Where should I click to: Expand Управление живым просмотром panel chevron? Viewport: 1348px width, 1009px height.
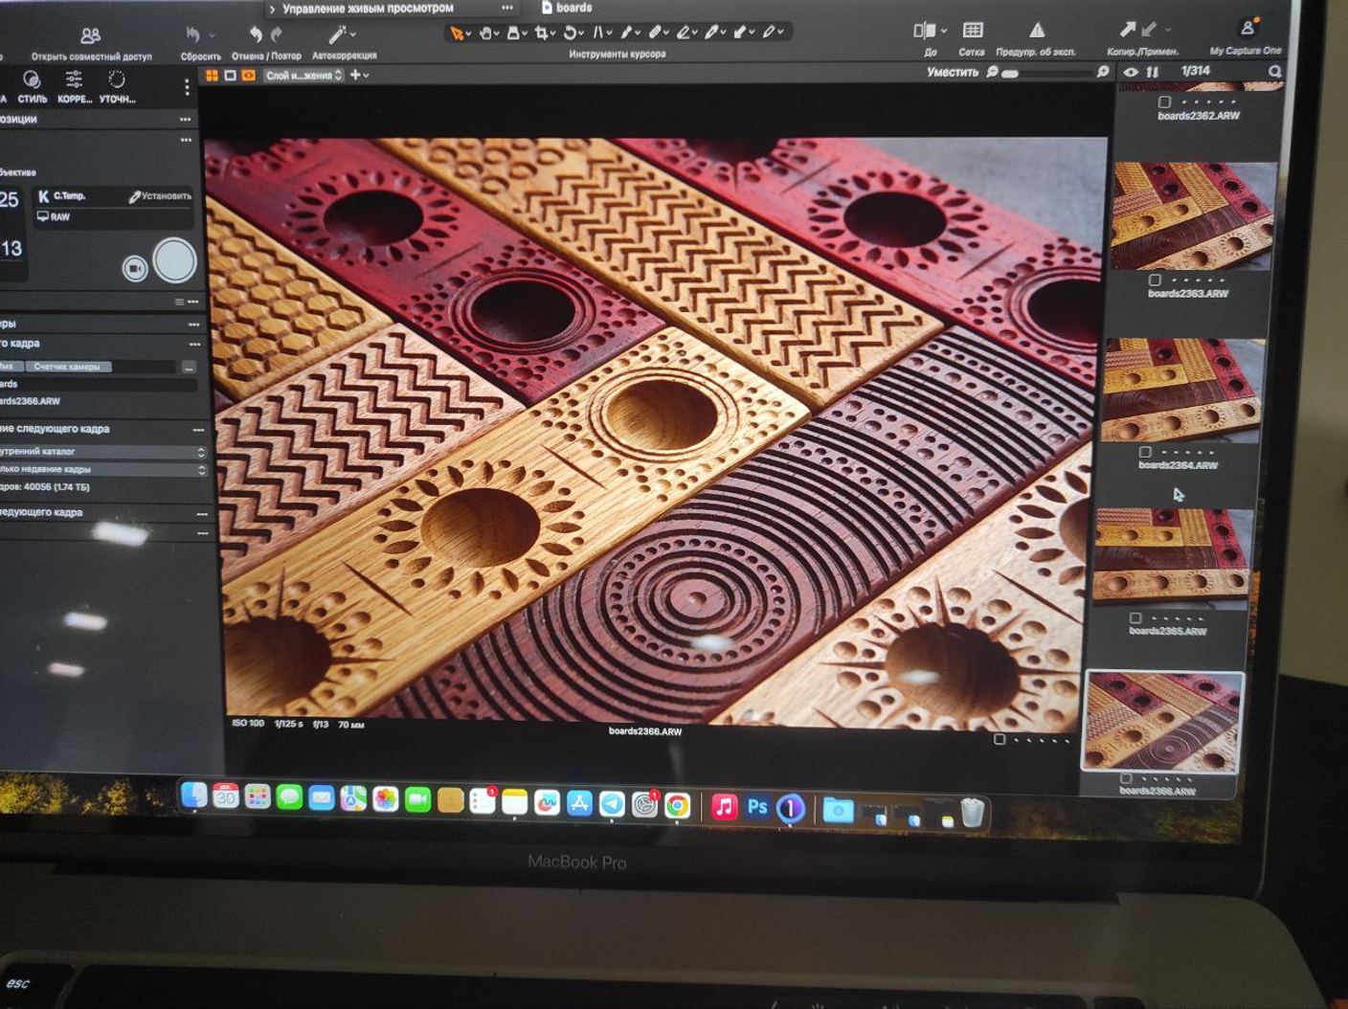click(272, 9)
